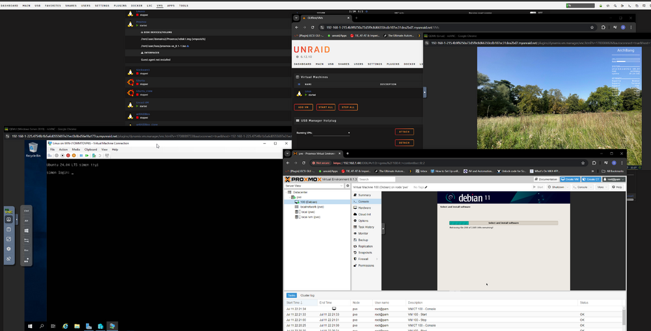Click noVNC disconnect icon
651x331 pixels.
coord(8,258)
